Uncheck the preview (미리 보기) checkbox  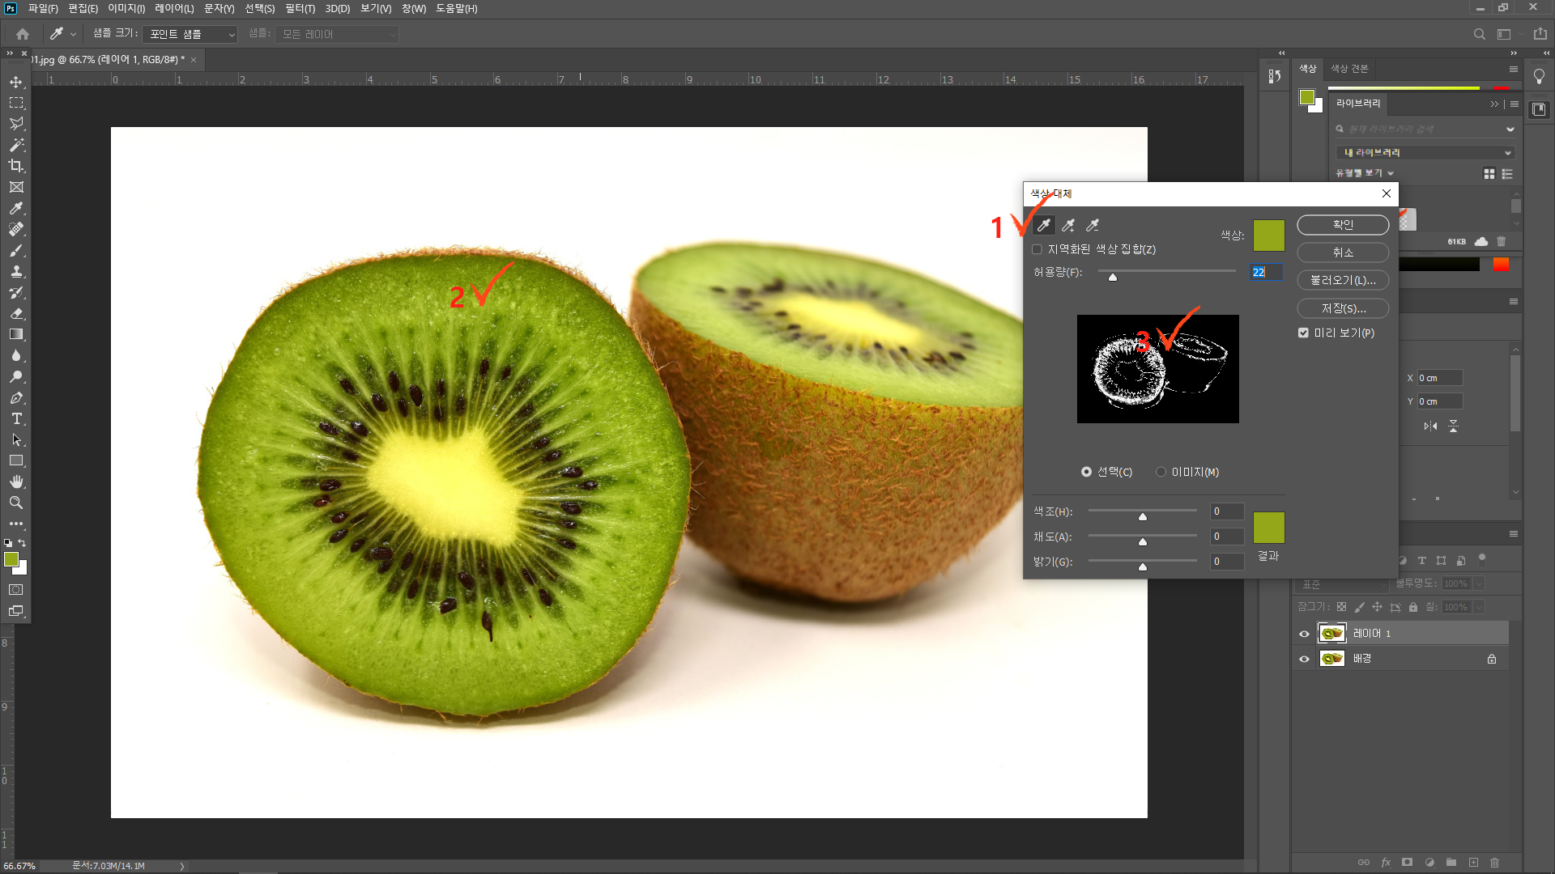click(1303, 333)
